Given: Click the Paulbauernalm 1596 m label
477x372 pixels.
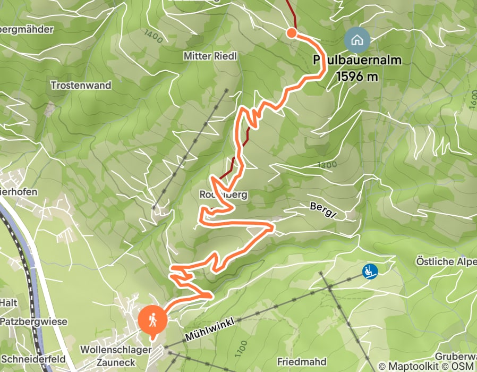Looking at the screenshot, I should tap(357, 68).
